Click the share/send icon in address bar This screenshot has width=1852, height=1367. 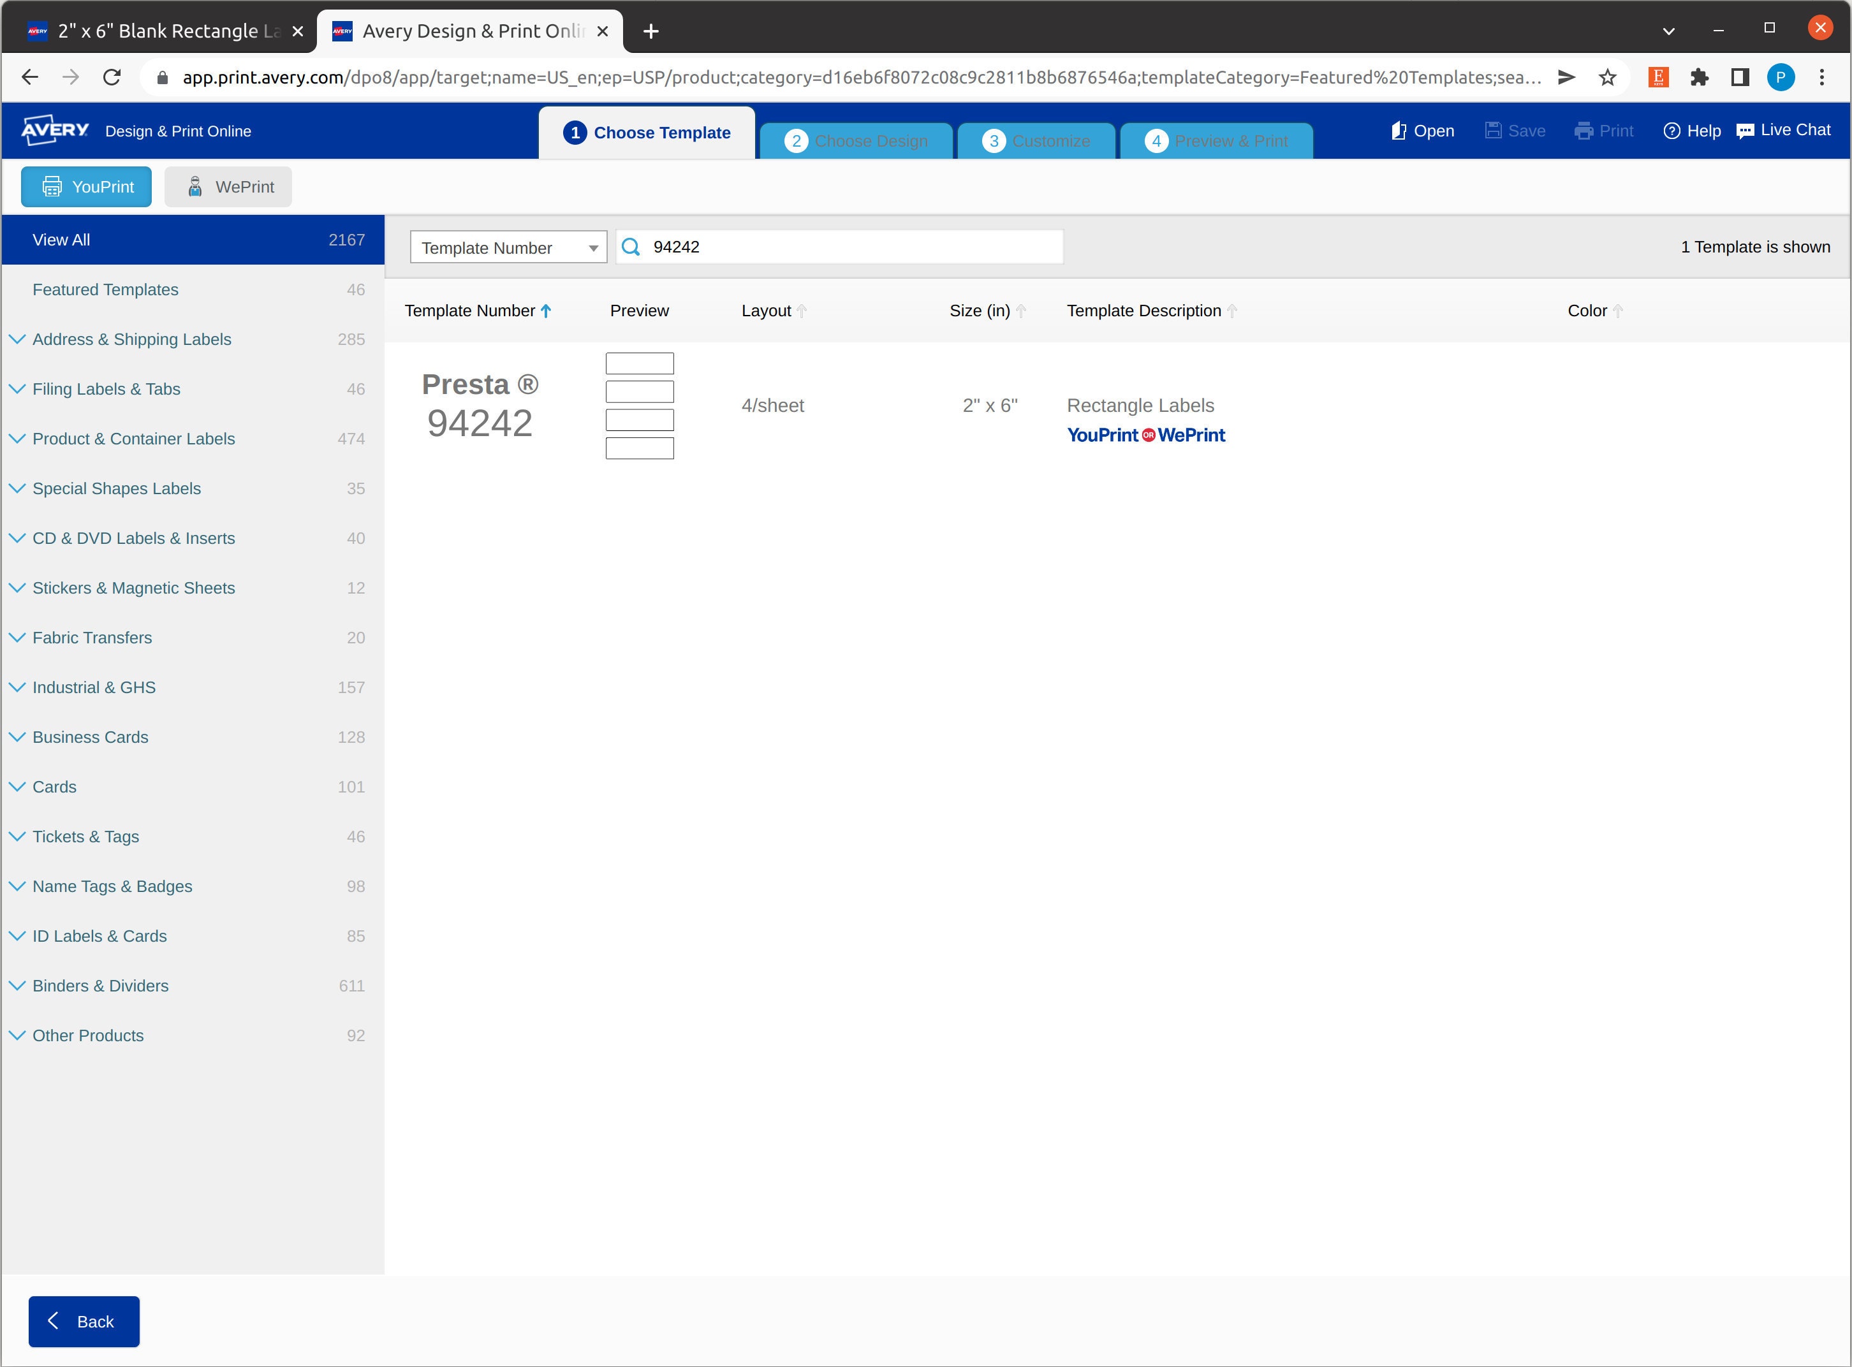coord(1566,77)
